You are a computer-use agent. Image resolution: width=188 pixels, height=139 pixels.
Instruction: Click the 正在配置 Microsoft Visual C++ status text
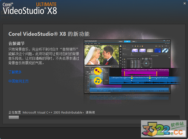tap(52, 112)
